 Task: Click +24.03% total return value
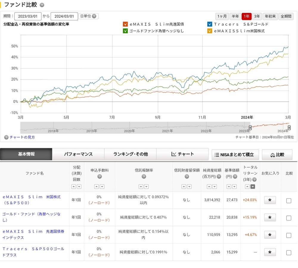(250, 200)
